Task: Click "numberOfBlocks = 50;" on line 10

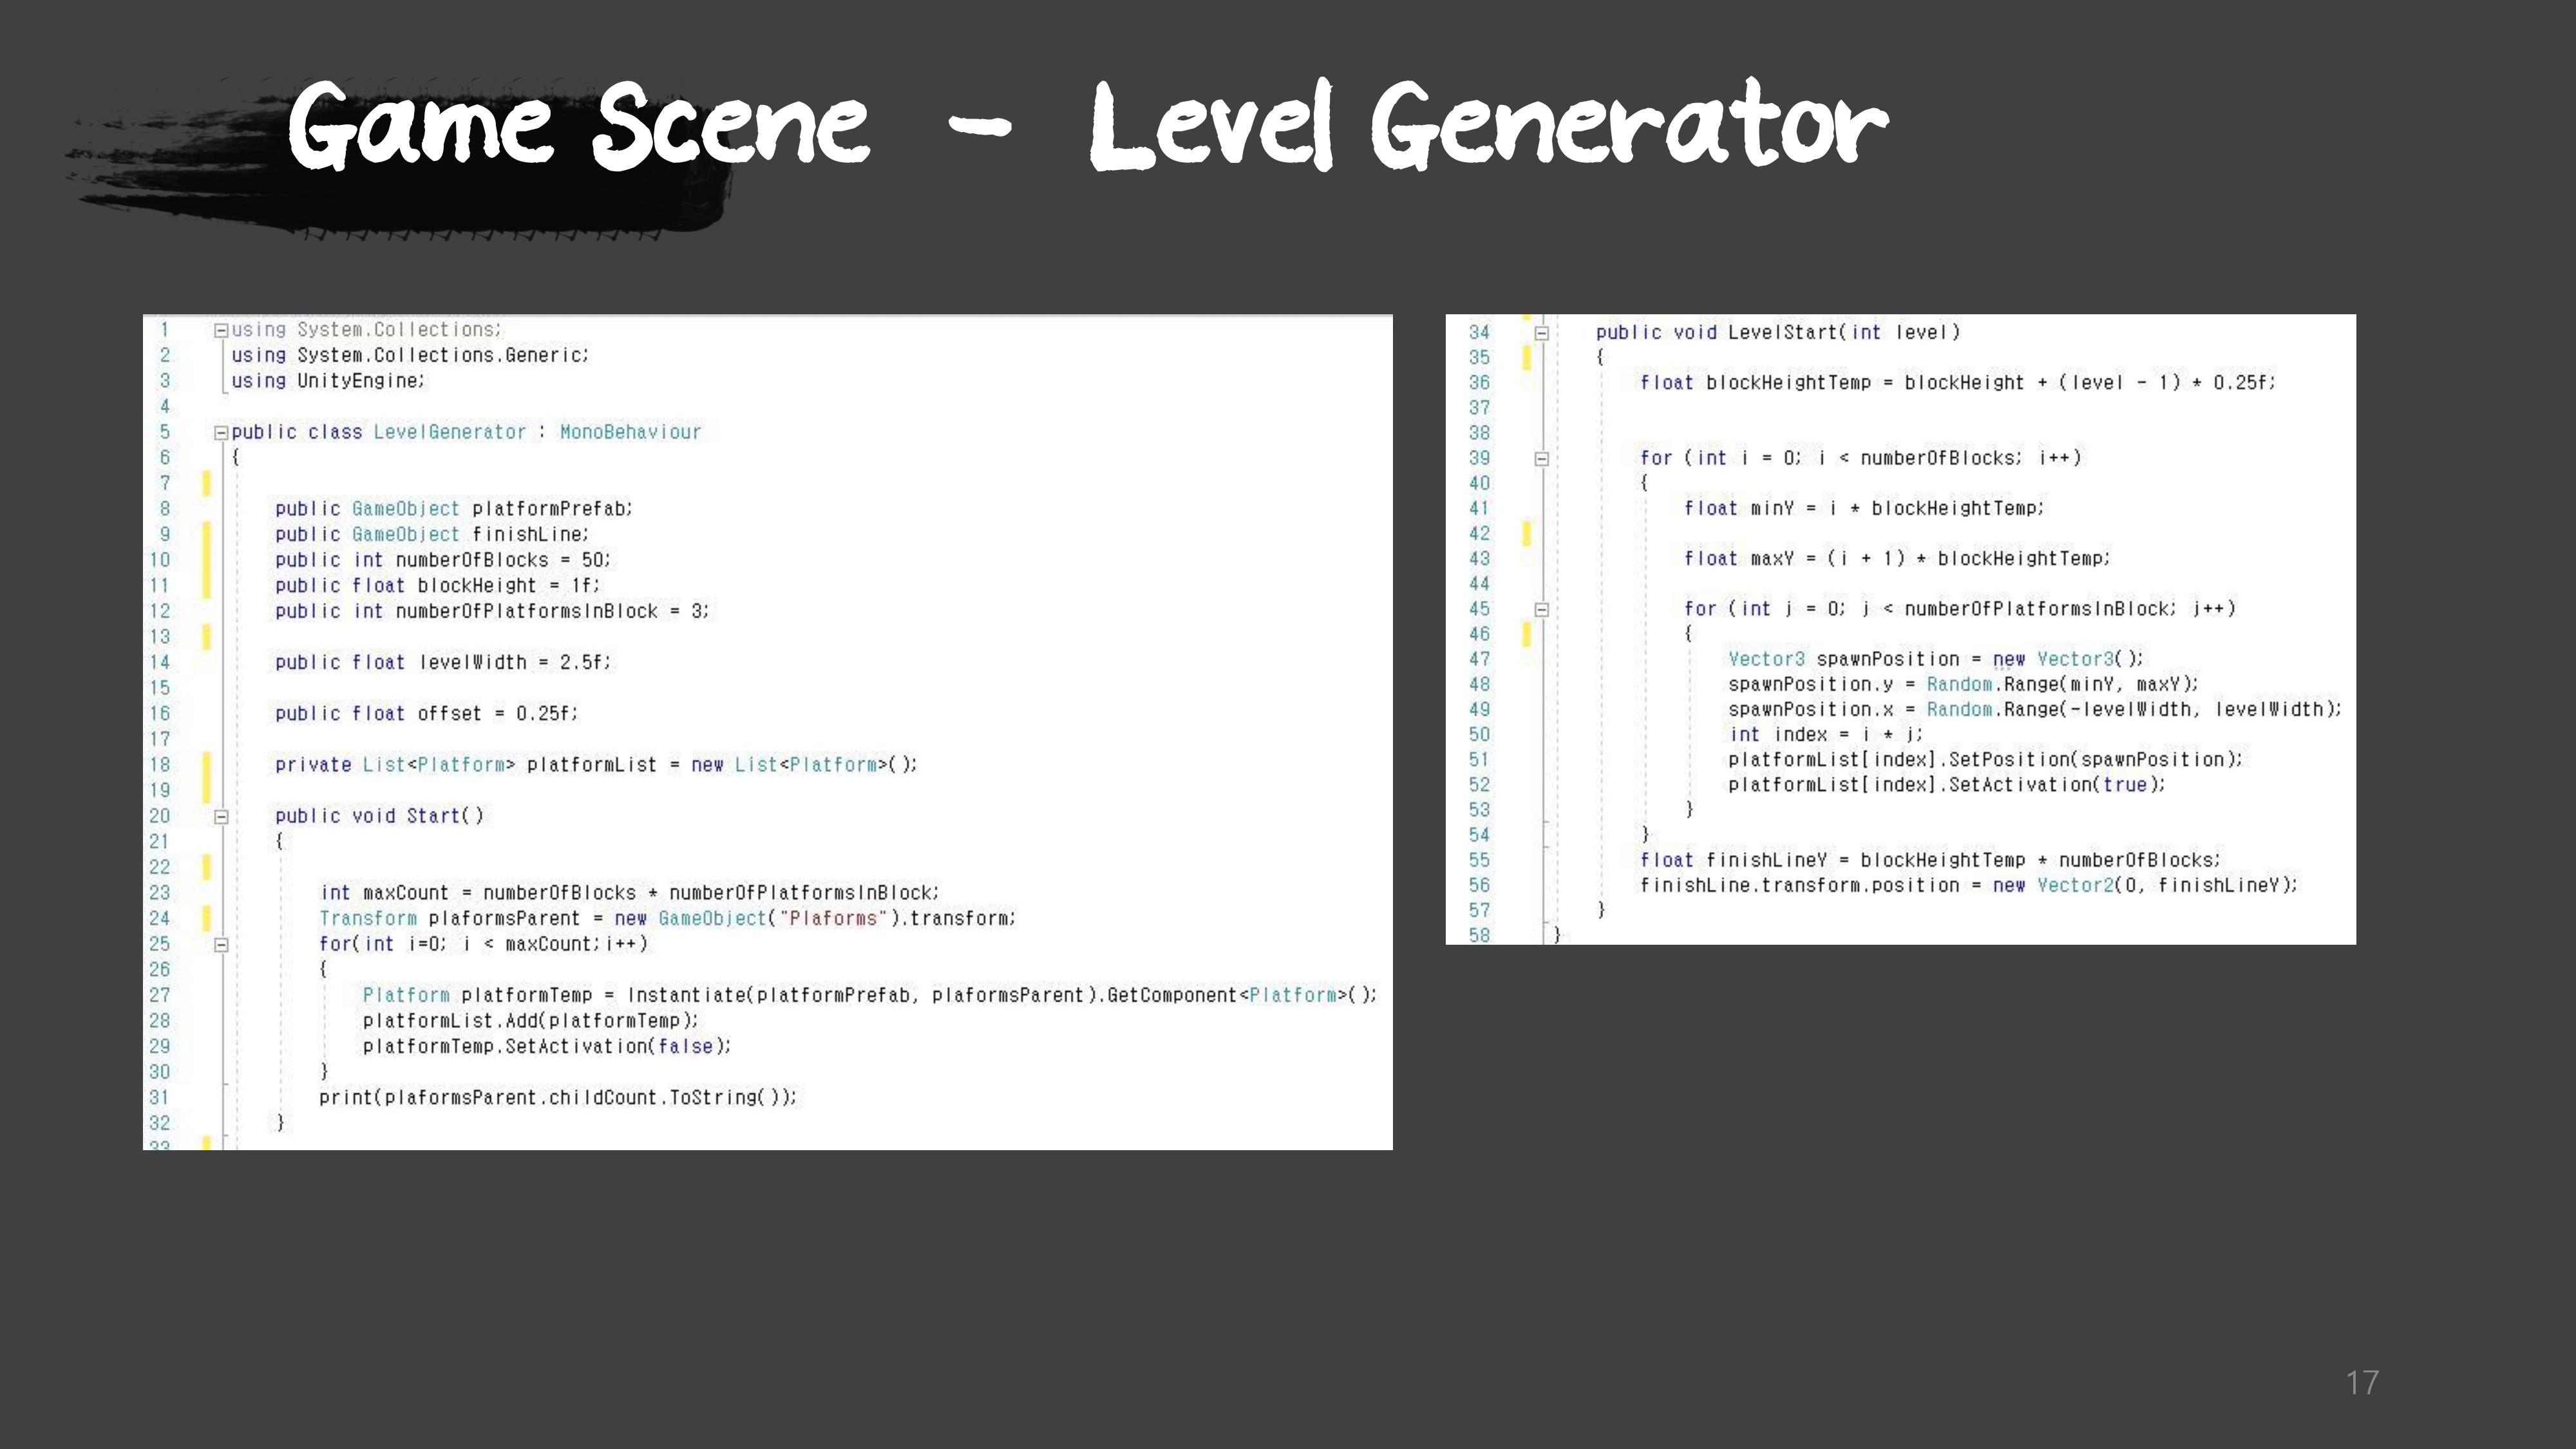Action: click(503, 560)
